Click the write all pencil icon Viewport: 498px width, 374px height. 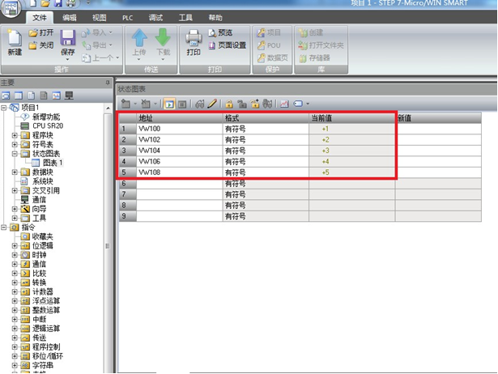pos(212,104)
